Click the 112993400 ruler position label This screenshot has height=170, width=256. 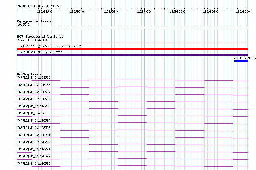coord(211,11)
